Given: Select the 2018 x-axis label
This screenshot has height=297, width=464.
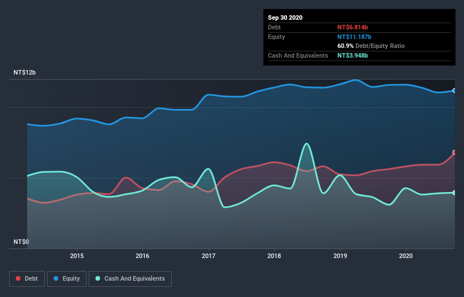Looking at the screenshot, I should coord(274,256).
